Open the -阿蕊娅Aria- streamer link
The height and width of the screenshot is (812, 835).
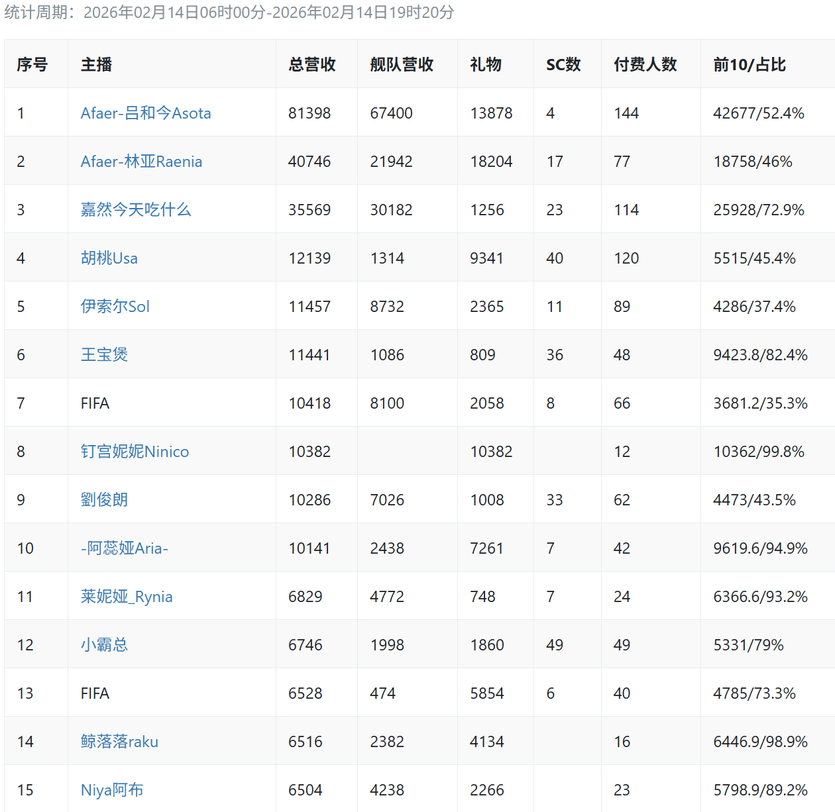pyautogui.click(x=125, y=548)
